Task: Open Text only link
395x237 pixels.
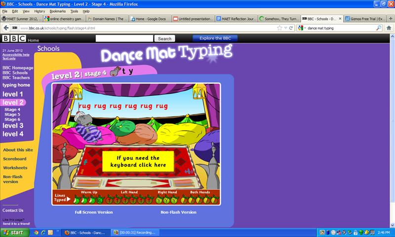Action: (9, 58)
